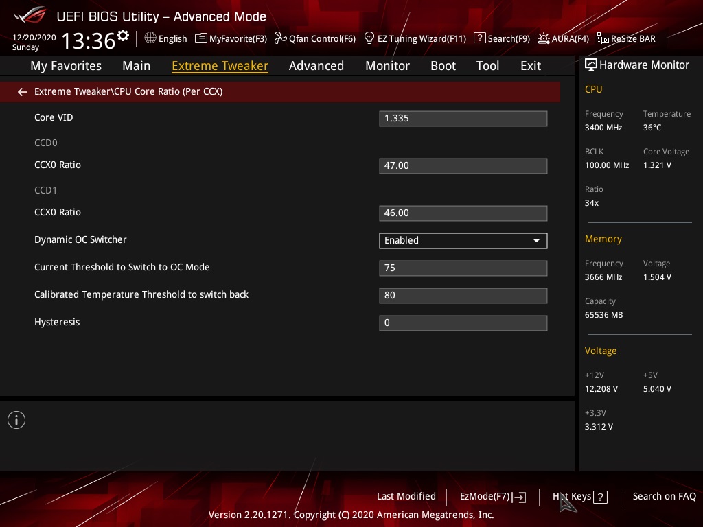This screenshot has height=527, width=703.
Task: Click the info circle icon
Action: point(16,420)
